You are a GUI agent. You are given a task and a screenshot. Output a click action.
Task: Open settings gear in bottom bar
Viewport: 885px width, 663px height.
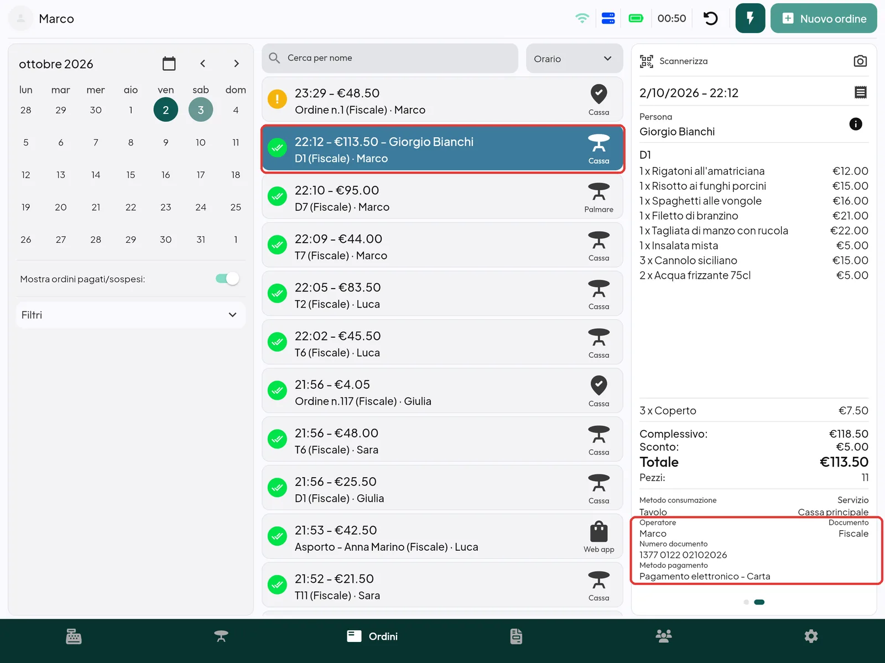(811, 636)
